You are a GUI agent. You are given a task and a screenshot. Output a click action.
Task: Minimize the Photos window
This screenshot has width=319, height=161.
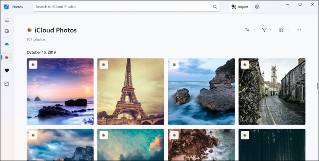(x=288, y=5)
